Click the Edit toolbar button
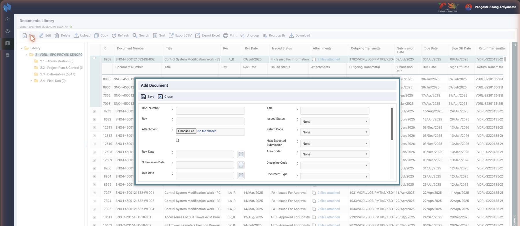This screenshot has height=226, width=520. point(45,36)
